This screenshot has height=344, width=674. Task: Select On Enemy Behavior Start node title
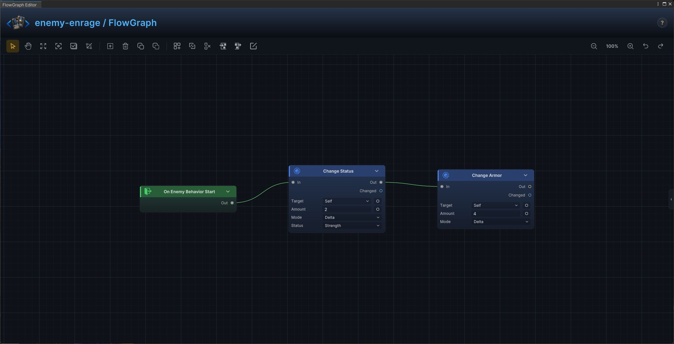(x=189, y=192)
